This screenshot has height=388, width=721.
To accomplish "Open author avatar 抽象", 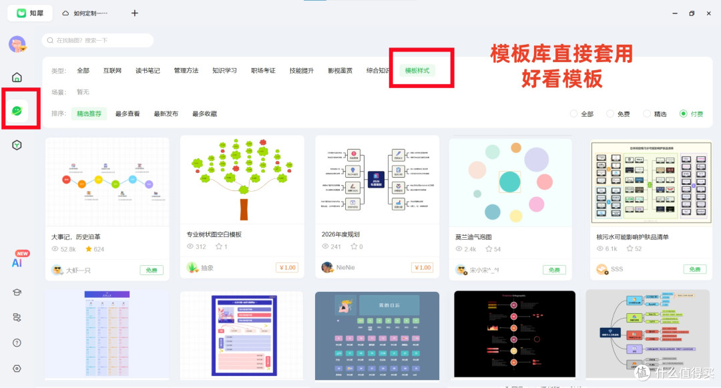I will click(x=192, y=267).
